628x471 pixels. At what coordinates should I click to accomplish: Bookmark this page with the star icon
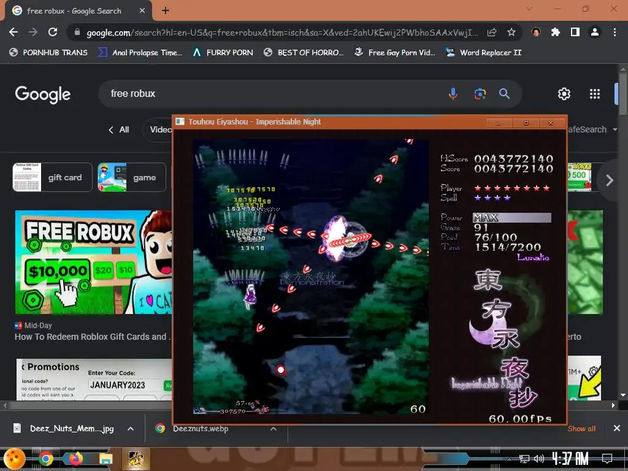pos(511,32)
